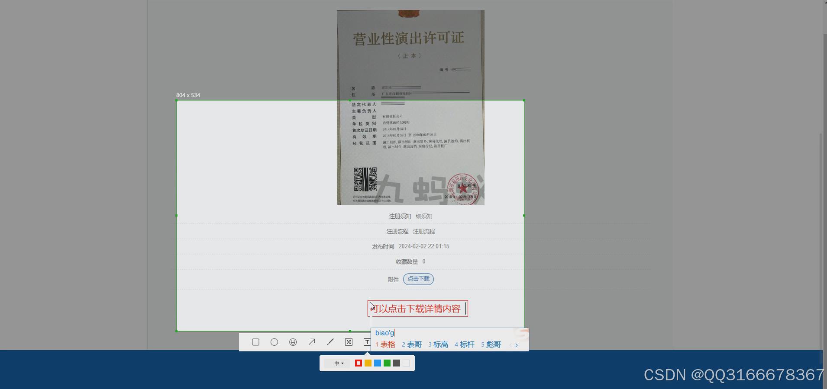Click the 点击下载 download button
Viewport: 827px width, 389px height.
coord(418,279)
